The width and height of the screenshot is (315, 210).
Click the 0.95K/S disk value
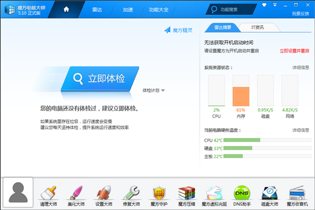(265, 110)
